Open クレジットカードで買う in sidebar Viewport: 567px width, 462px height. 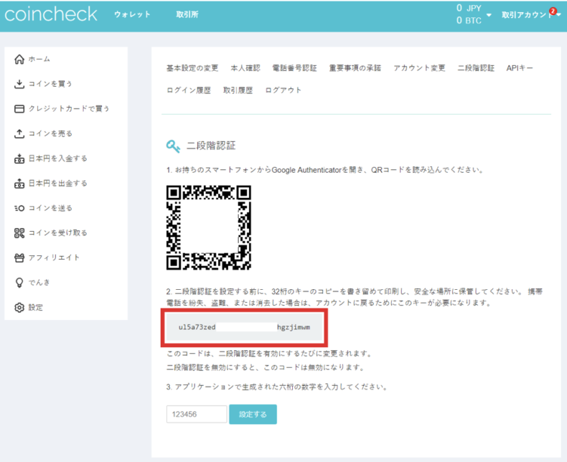[x=69, y=109]
